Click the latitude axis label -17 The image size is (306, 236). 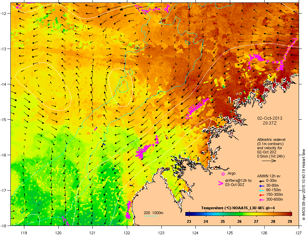click(4, 190)
